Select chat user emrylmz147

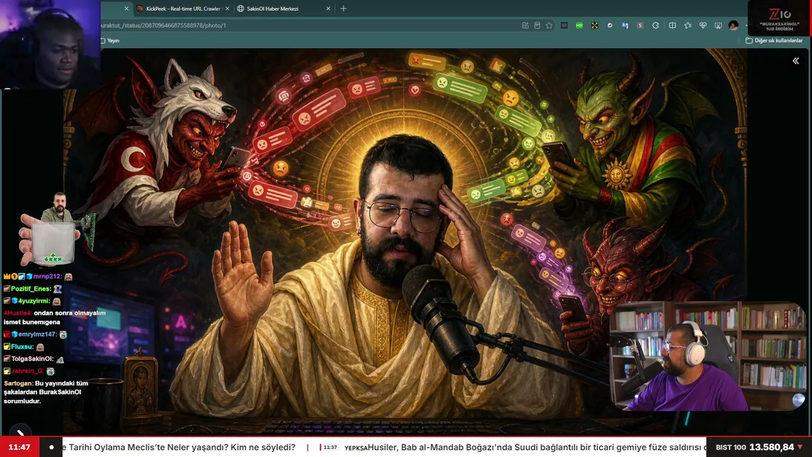click(x=37, y=334)
